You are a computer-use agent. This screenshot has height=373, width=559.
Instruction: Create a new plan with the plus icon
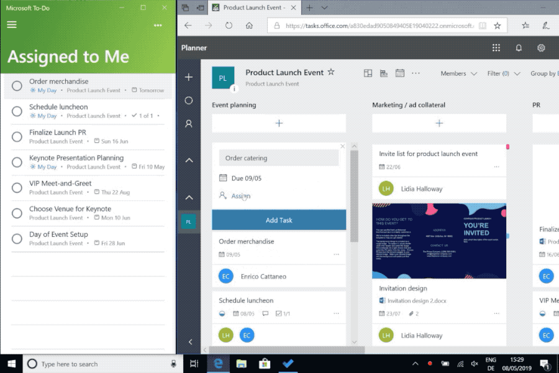189,76
